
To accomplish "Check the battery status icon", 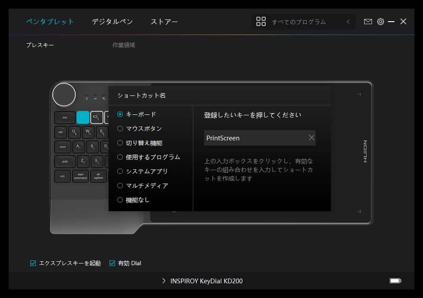I will point(395,281).
